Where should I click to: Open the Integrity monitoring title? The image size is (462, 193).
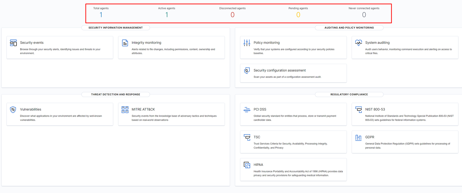146,43
